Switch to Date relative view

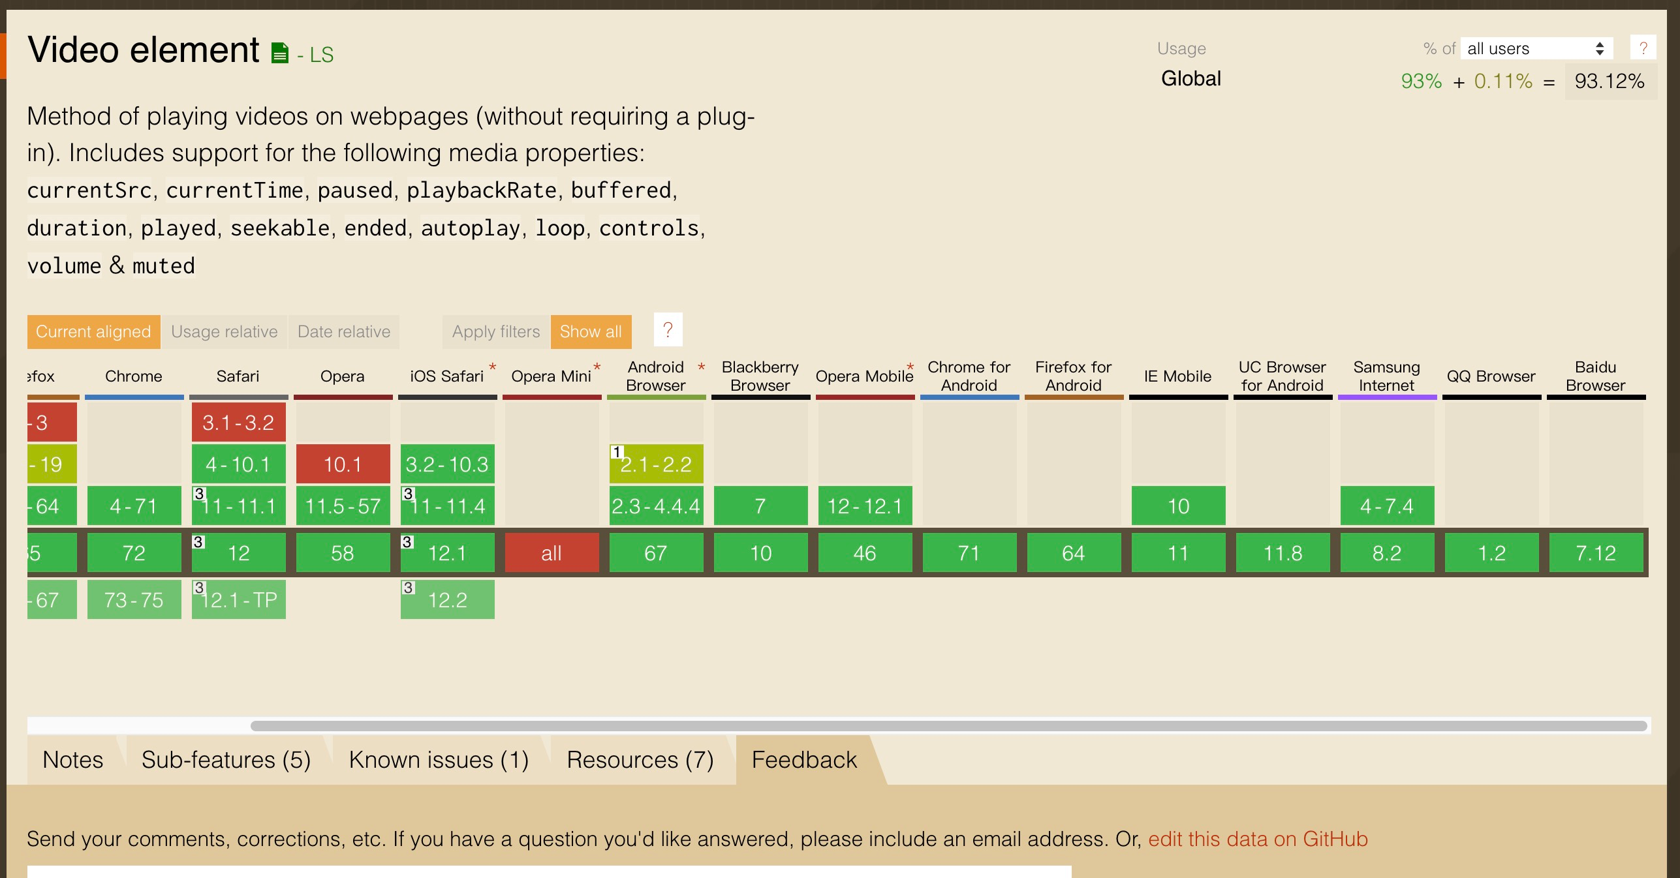click(x=344, y=331)
